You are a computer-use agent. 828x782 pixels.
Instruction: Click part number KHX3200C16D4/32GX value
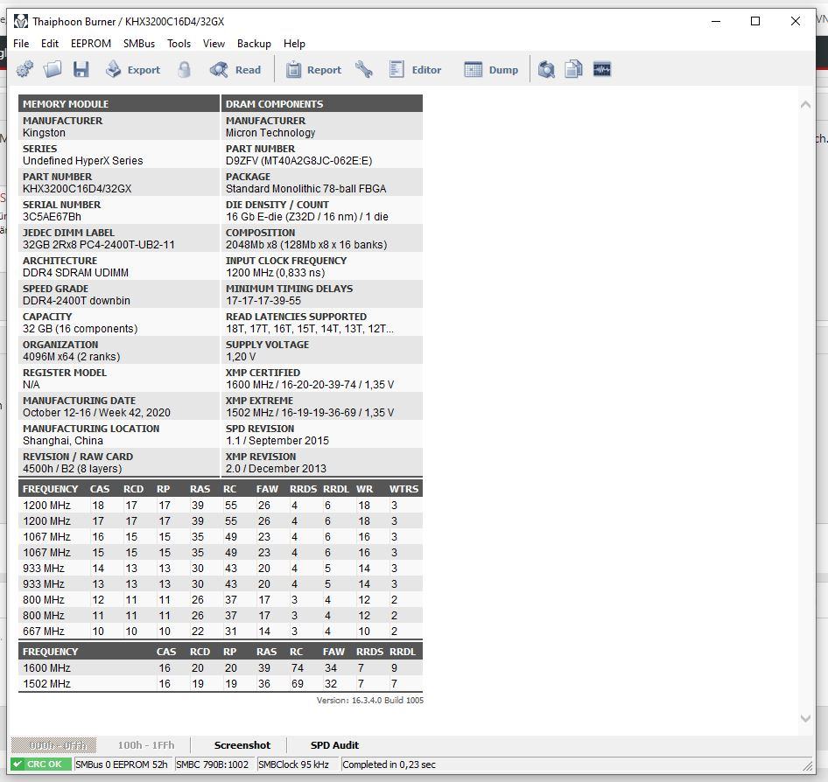tap(77, 189)
